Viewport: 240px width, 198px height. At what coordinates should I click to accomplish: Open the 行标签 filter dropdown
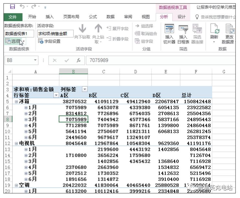click(x=56, y=95)
